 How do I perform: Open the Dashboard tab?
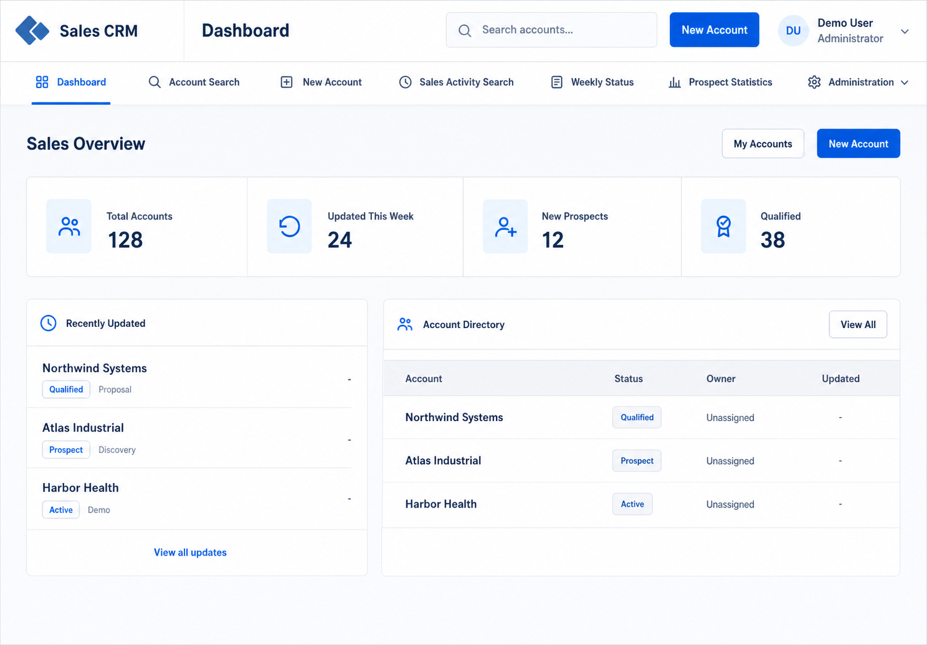point(71,82)
